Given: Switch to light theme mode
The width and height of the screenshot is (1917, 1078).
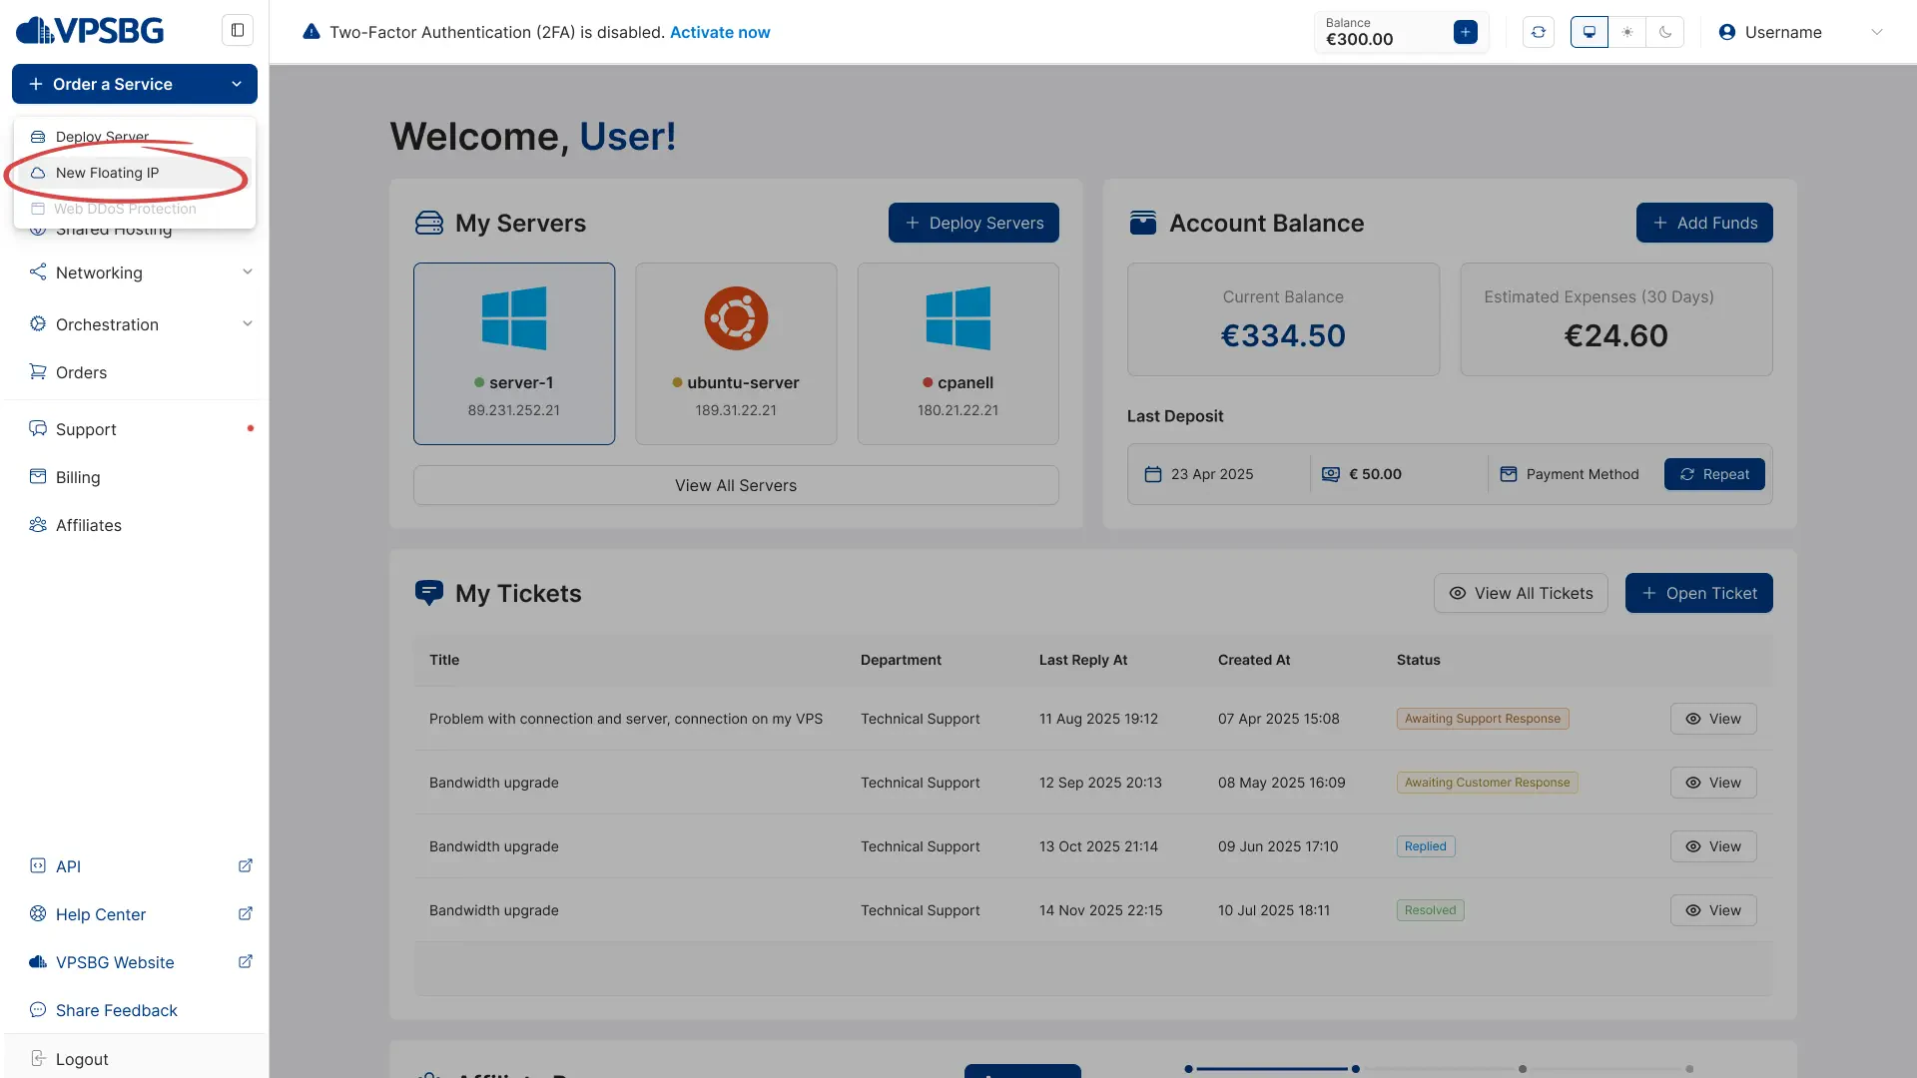Looking at the screenshot, I should 1627,32.
